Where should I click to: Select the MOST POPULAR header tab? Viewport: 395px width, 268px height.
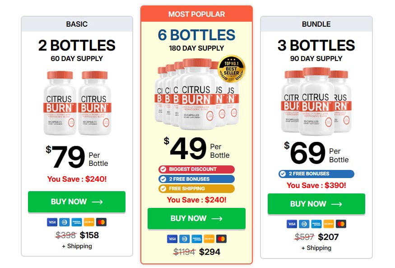click(x=197, y=14)
